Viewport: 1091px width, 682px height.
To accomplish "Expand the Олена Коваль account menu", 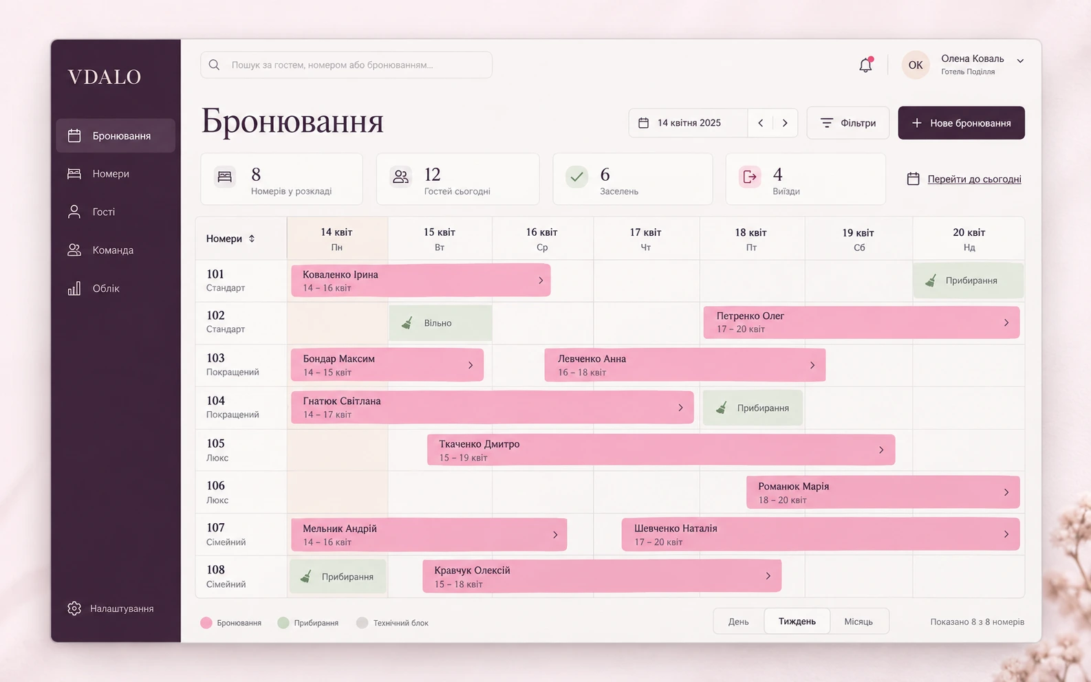I will tap(1021, 60).
